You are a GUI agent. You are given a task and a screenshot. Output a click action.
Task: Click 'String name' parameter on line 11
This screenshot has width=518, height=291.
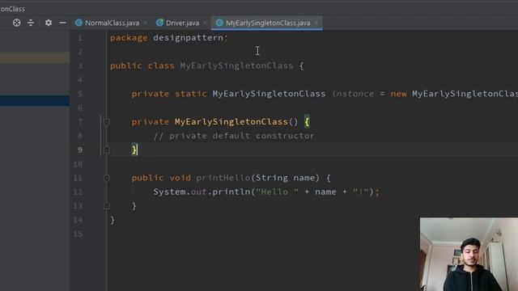tap(286, 178)
